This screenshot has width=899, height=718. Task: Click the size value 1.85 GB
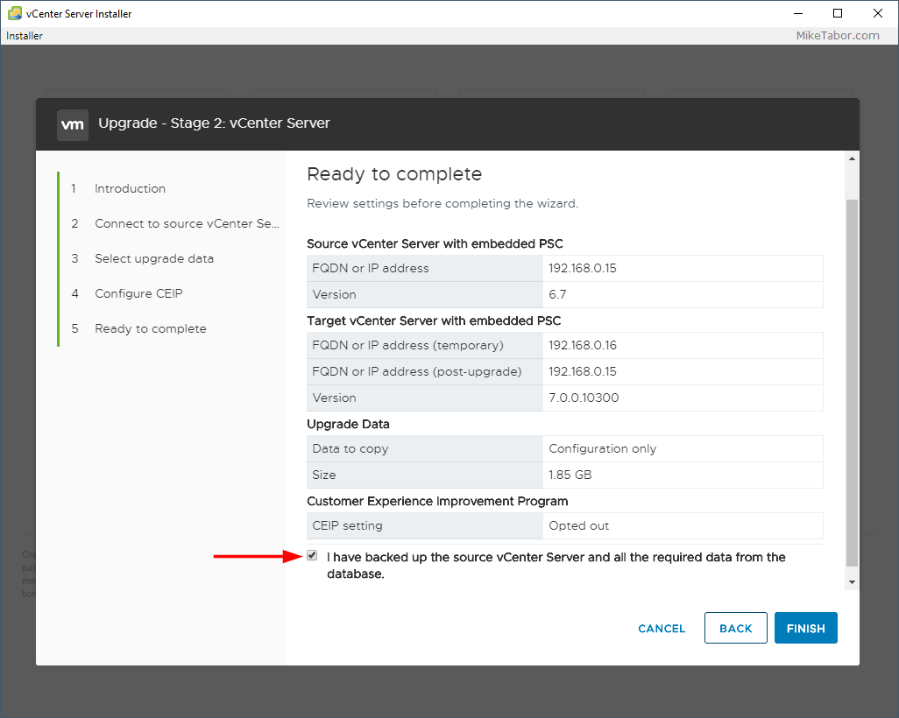[x=570, y=475]
